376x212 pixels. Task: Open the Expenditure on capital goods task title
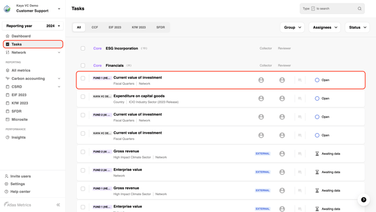(x=139, y=96)
